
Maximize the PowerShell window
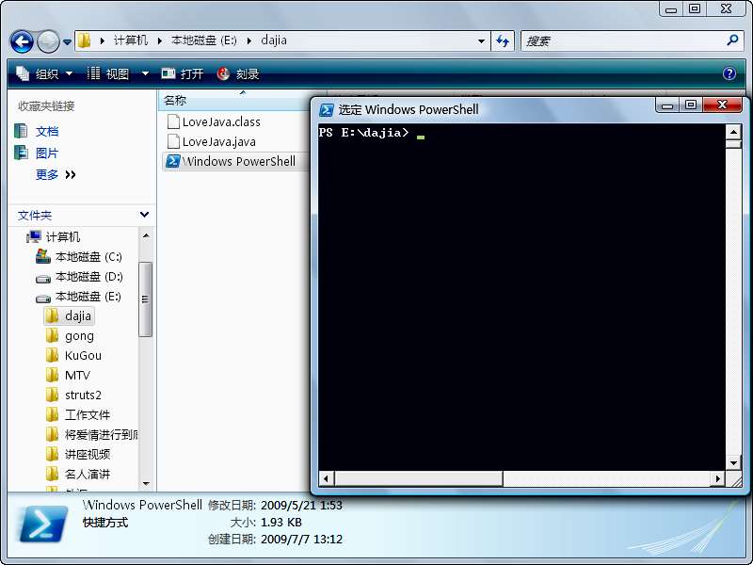coord(691,105)
